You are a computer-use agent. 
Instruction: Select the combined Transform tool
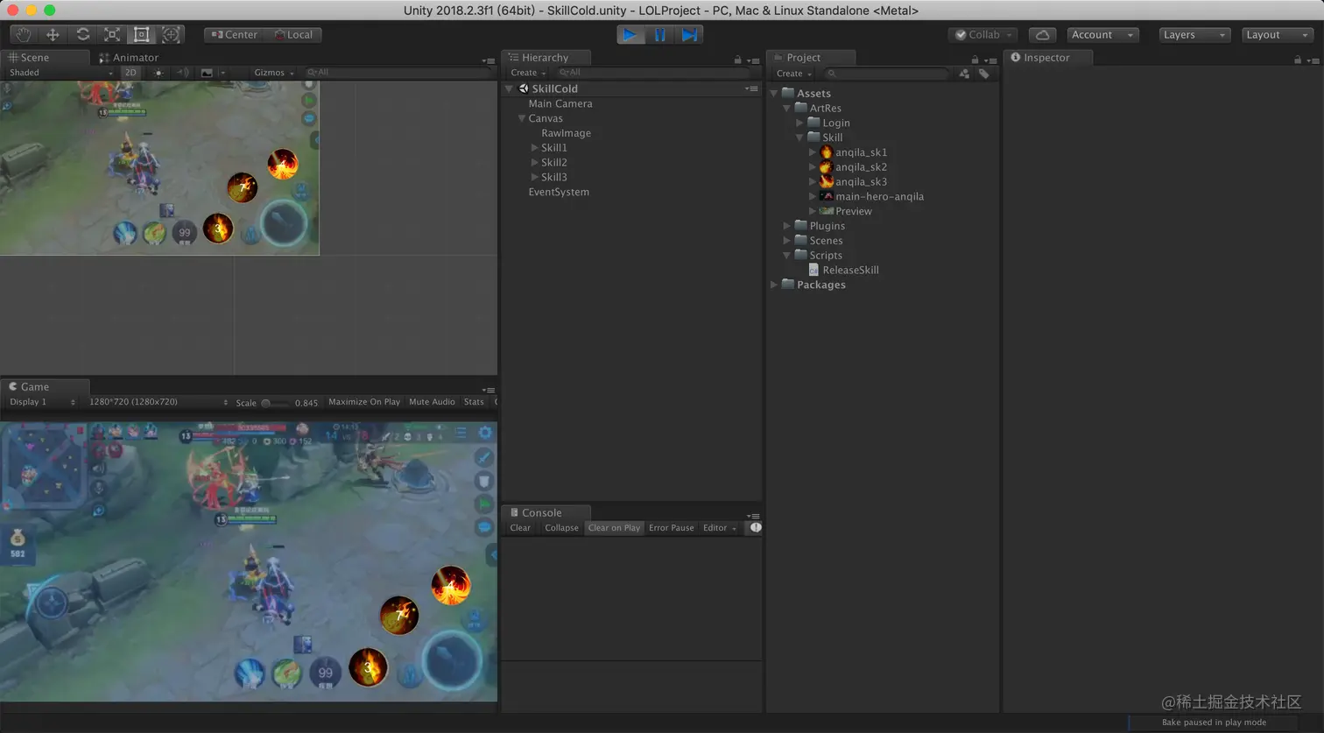pos(172,35)
